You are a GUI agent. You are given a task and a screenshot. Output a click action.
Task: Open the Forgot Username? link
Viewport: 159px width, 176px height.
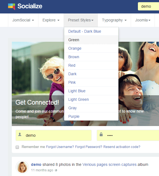(60, 147)
